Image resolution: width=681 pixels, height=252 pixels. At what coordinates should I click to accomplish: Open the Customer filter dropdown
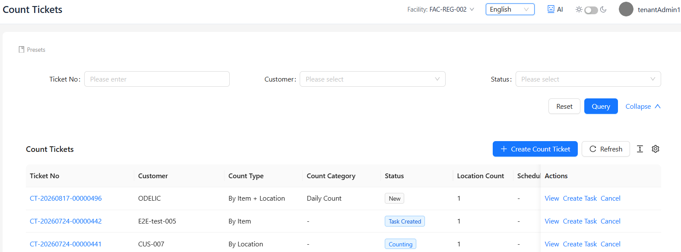[x=373, y=79]
